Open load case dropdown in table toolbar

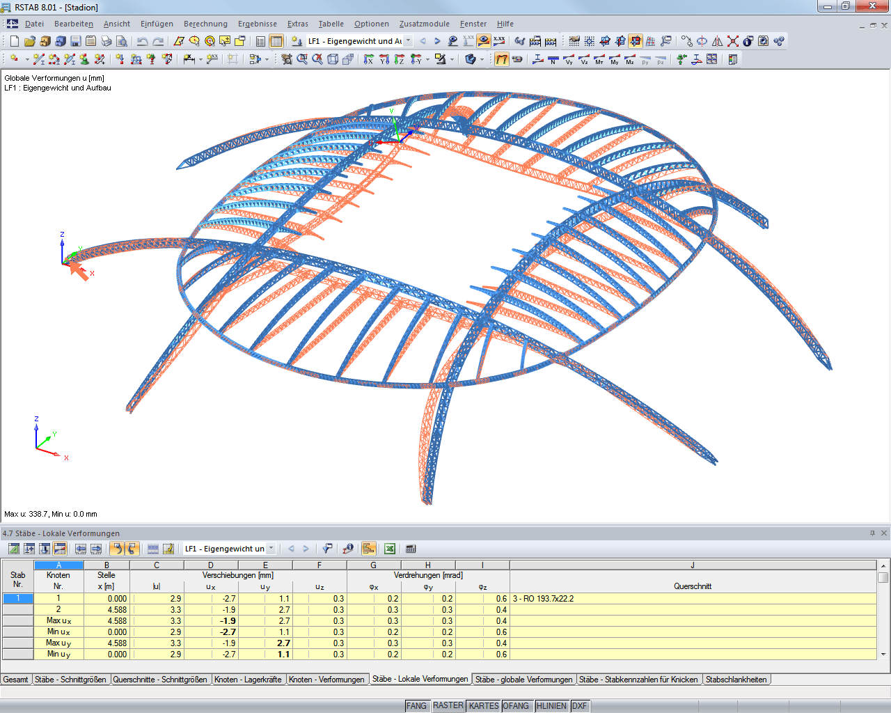click(x=271, y=549)
